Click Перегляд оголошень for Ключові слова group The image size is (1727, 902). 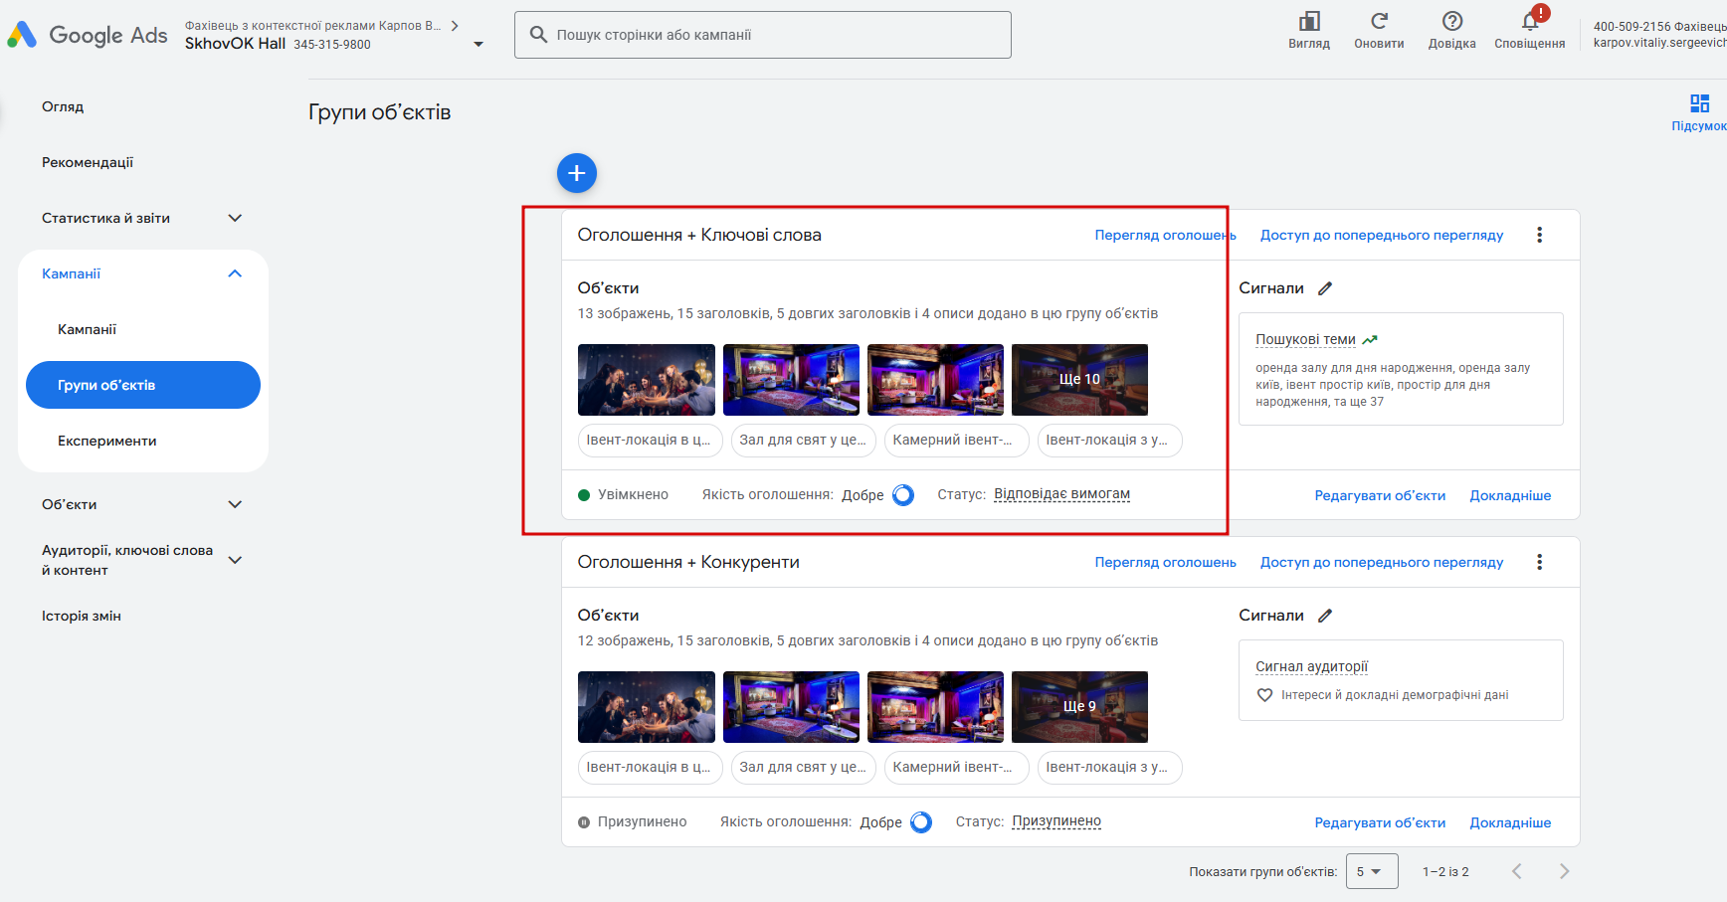point(1166,235)
